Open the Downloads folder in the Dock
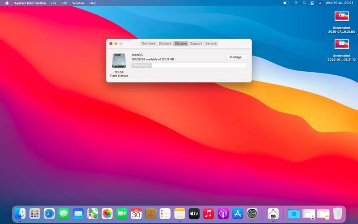This screenshot has height=224, width=358. click(x=294, y=214)
